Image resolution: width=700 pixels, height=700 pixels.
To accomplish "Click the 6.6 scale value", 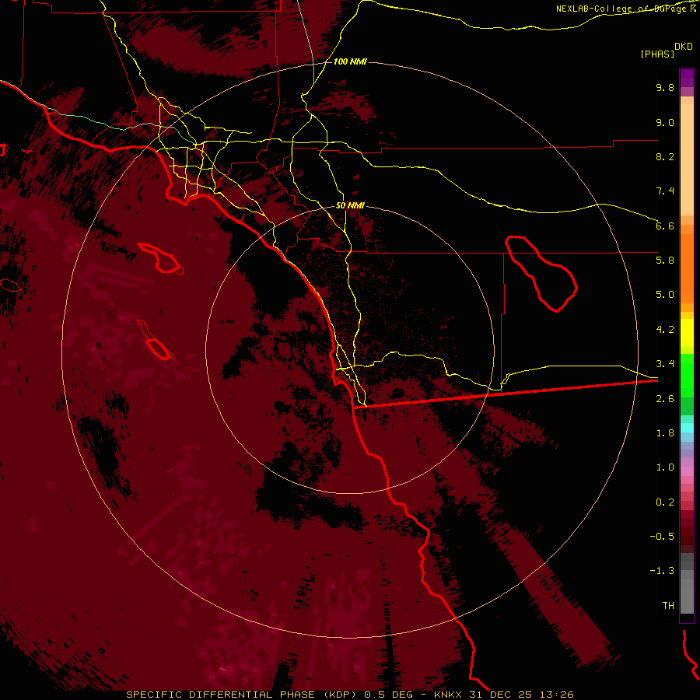I will pyautogui.click(x=665, y=226).
